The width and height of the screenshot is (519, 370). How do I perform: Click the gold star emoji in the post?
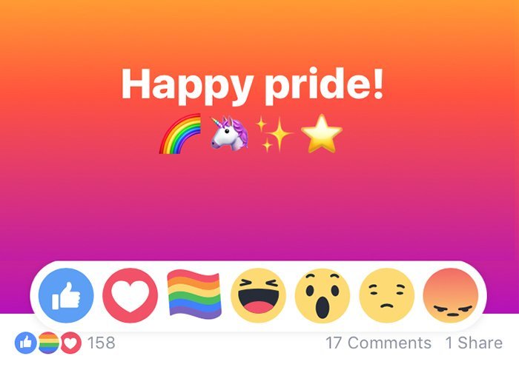(x=321, y=133)
